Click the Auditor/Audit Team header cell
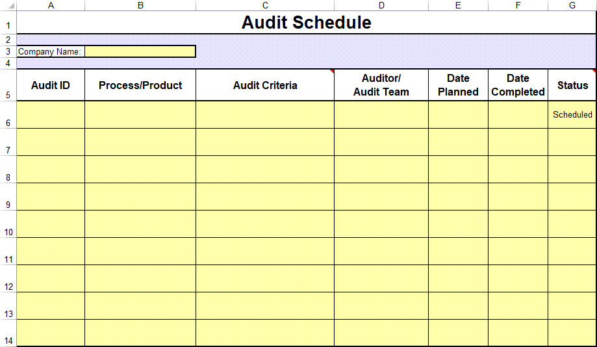The image size is (597, 347). point(381,85)
